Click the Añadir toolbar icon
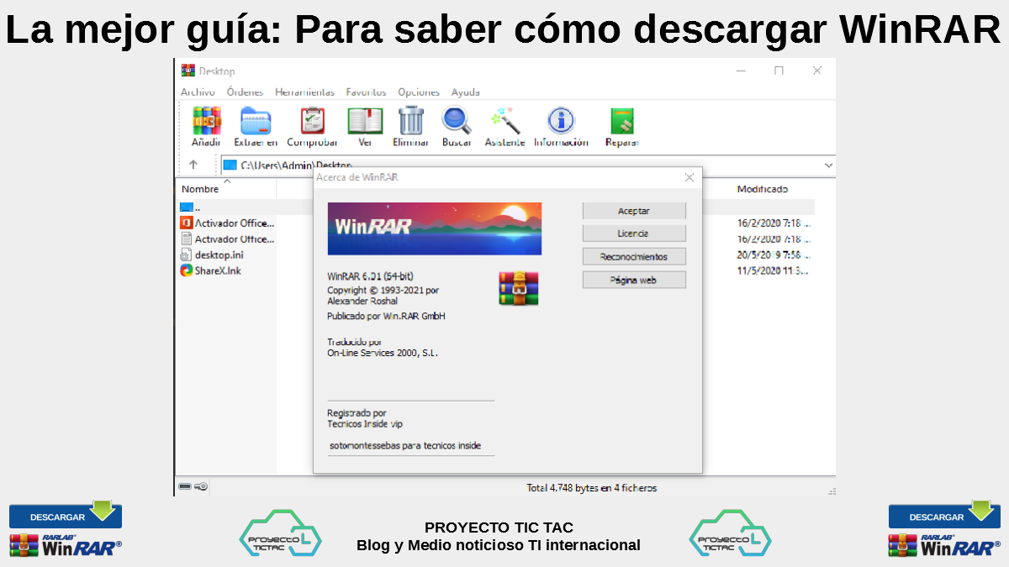The image size is (1009, 567). pyautogui.click(x=206, y=123)
